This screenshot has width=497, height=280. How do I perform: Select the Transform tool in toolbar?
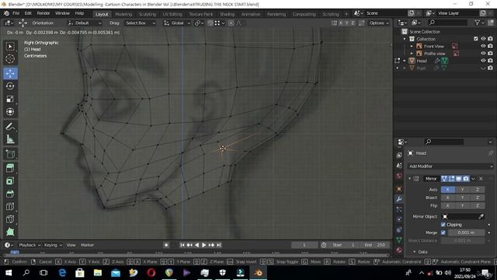pos(10,111)
